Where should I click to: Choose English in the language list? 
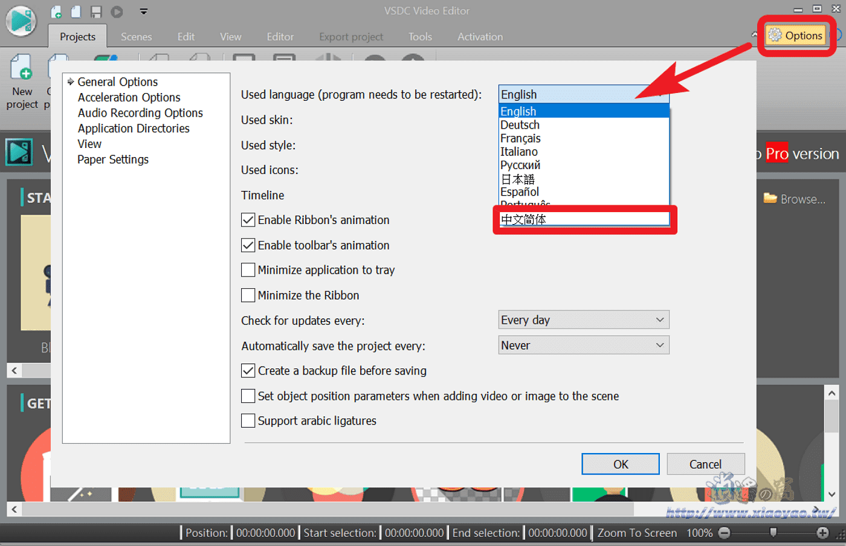pos(584,111)
